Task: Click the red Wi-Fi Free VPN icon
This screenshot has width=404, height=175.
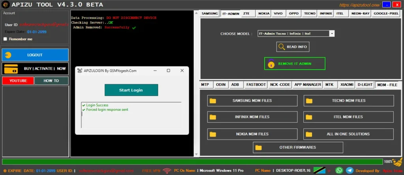Action: (x=167, y=171)
